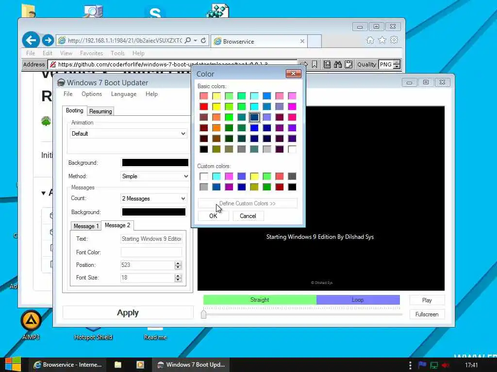Viewport: 497px width, 372px height.
Task: Open the AIMP3 desktop icon
Action: (31, 325)
